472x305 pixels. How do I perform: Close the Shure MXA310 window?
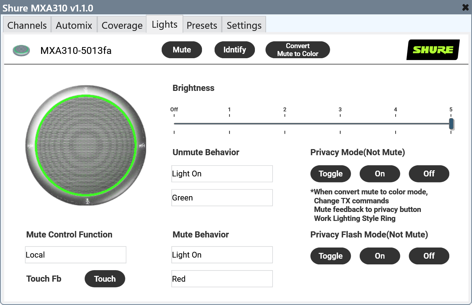465,7
